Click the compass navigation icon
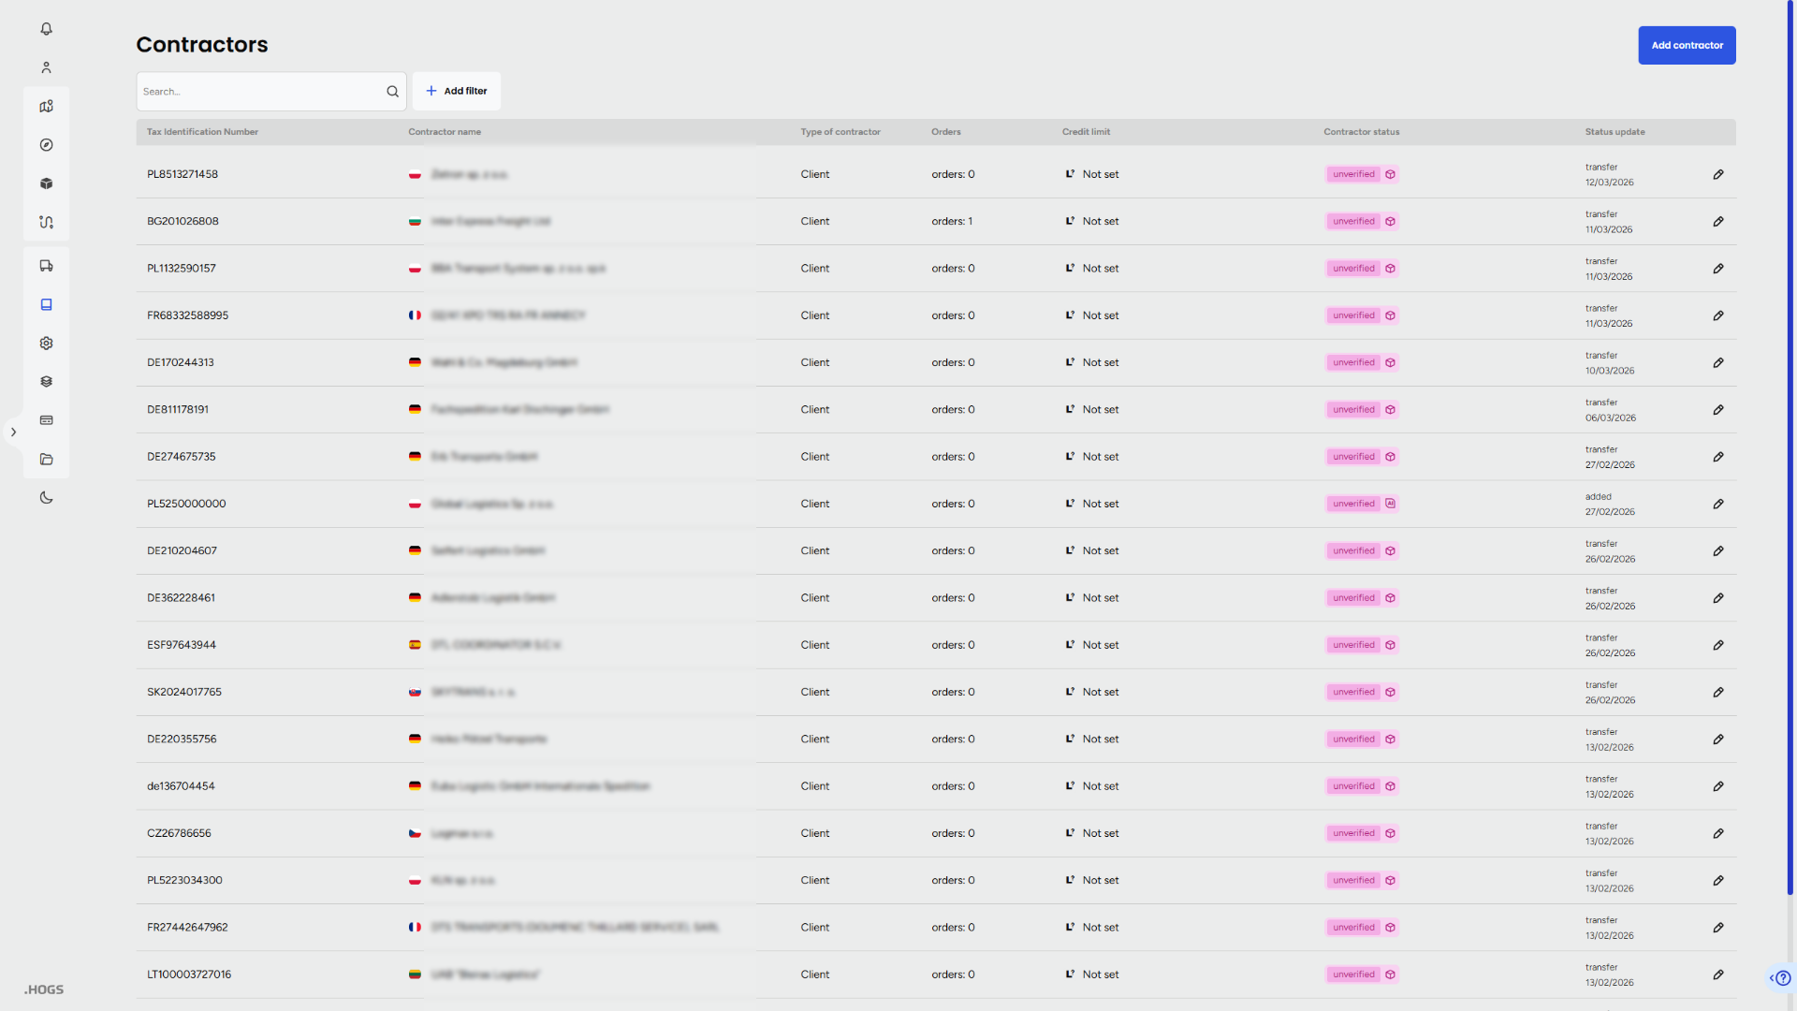The height and width of the screenshot is (1011, 1797). [x=46, y=145]
